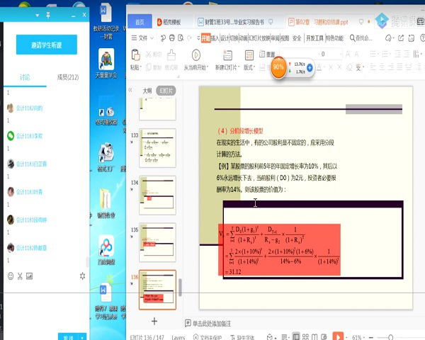Click zoom out minus beside zoom slider

(x=371, y=337)
